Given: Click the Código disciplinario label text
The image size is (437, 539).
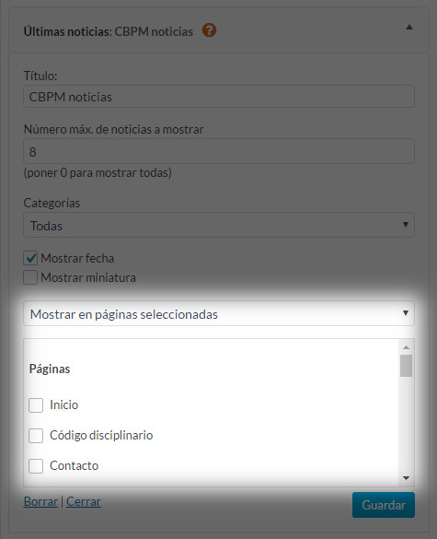Looking at the screenshot, I should 101,435.
